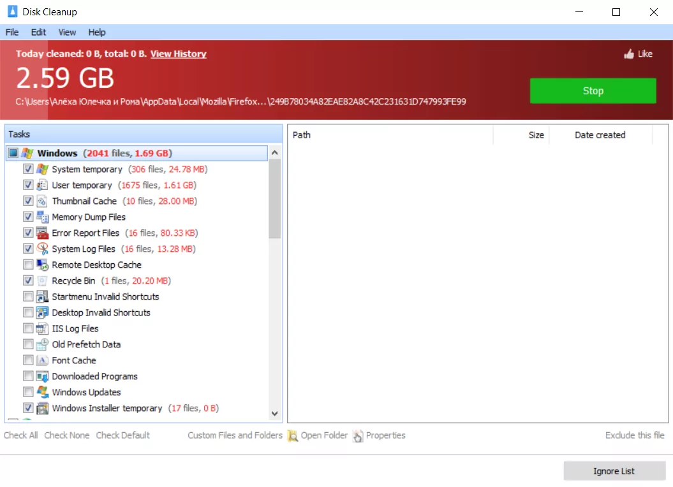Screen dimensions: 673x487
Task: Click the Windows group flag icon
Action: click(x=27, y=153)
